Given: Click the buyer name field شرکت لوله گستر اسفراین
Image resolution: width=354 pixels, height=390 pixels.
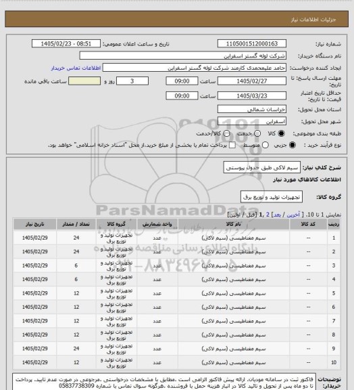Looking at the screenshot, I should (182, 56).
